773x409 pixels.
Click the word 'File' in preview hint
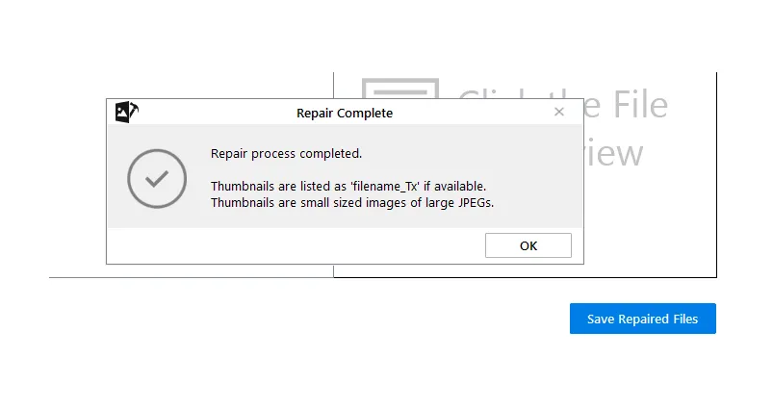(x=640, y=105)
